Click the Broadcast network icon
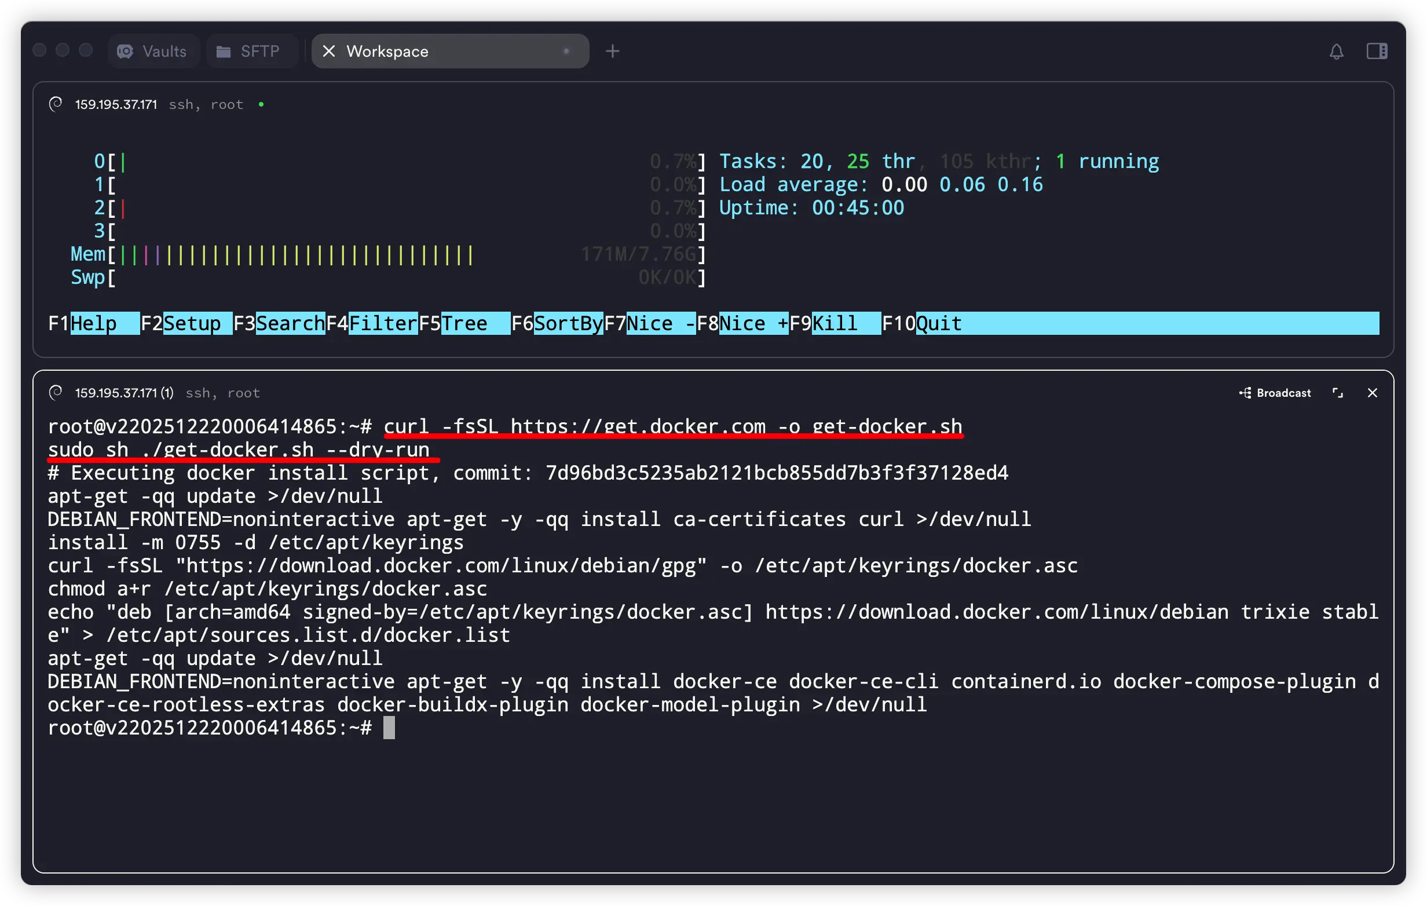 (1245, 393)
